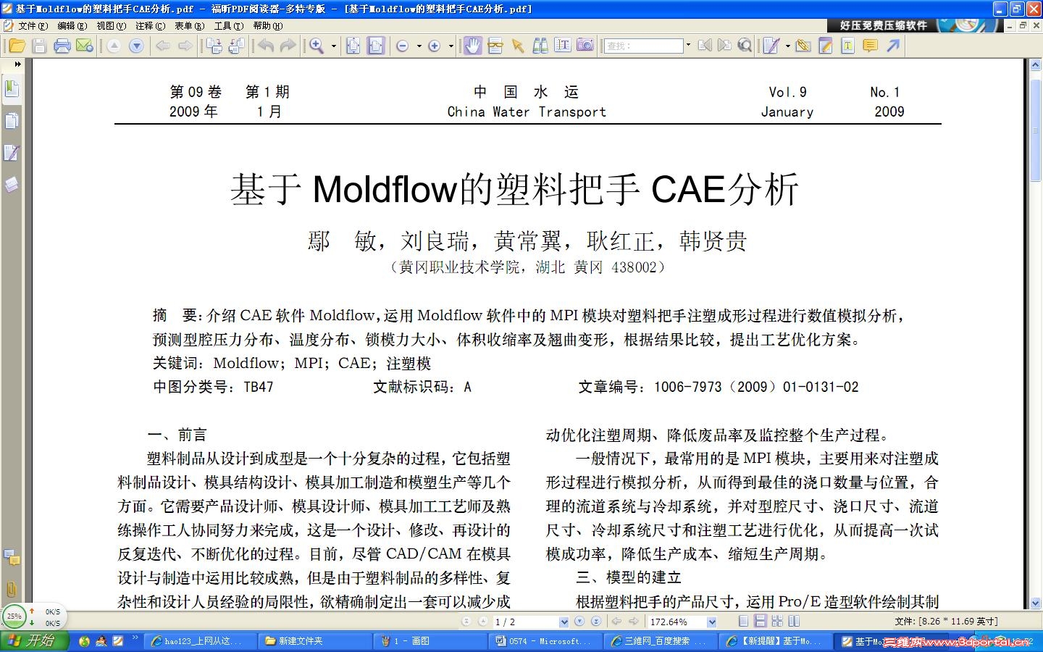
Task: Open the zoom-out options dropdown arrow
Action: click(419, 46)
